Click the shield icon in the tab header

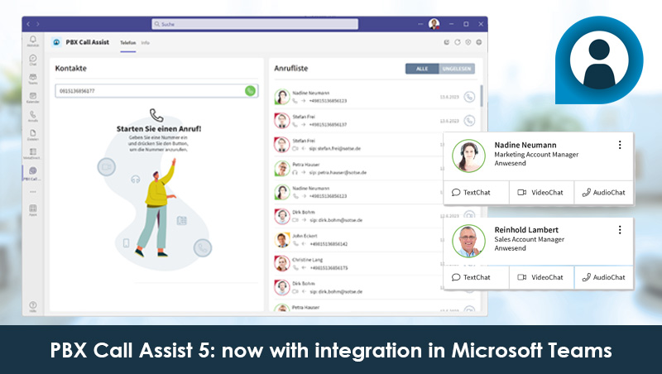(x=468, y=42)
